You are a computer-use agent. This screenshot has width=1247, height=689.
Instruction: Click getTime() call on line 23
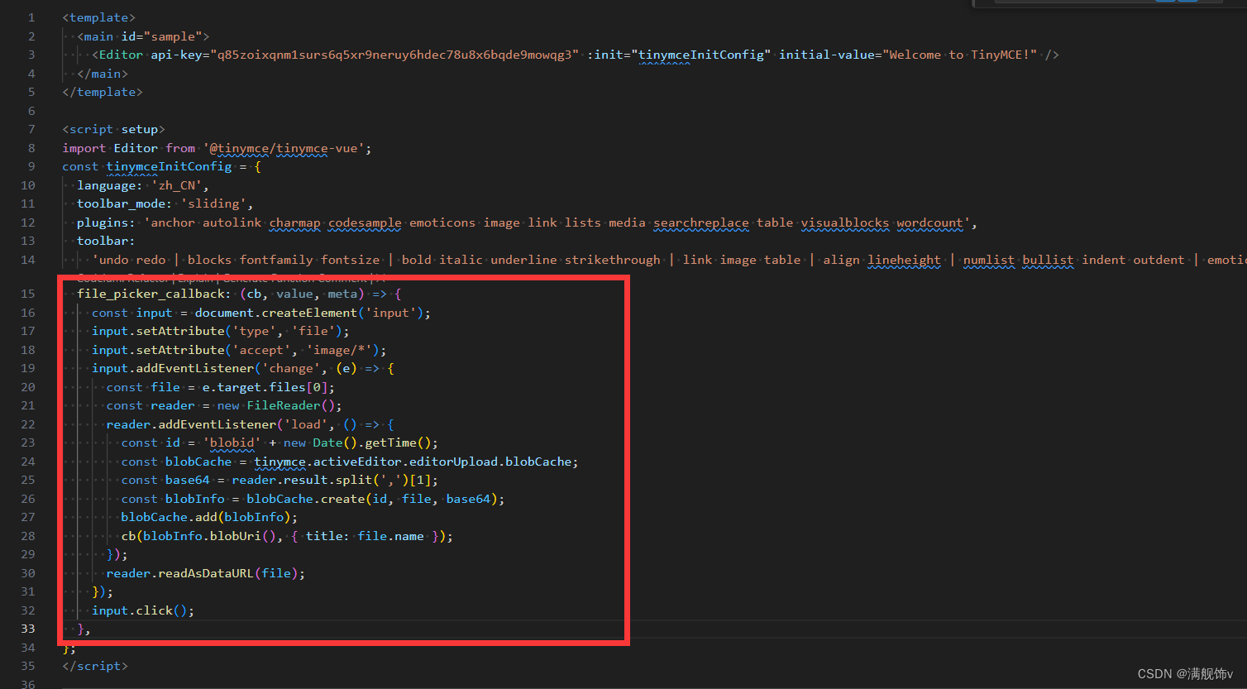(399, 443)
